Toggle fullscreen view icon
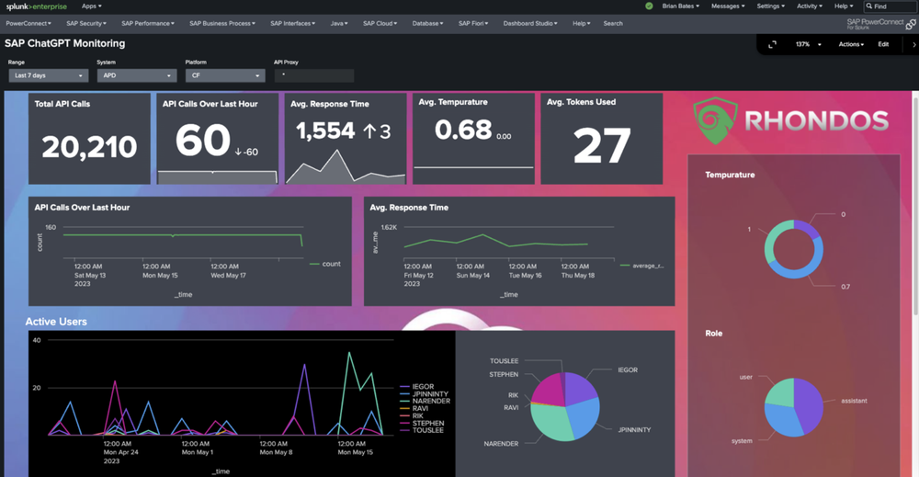919x477 pixels. [773, 44]
